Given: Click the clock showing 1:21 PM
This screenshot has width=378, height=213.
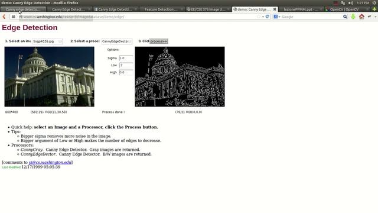Looking at the screenshot, I should 363,3.
